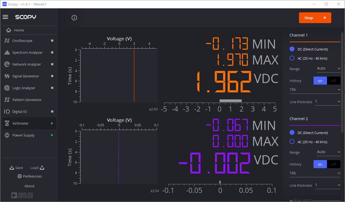This screenshot has height=202, width=345.
Task: Click Channel 1 1.962 VDC reading
Action: coord(224,81)
